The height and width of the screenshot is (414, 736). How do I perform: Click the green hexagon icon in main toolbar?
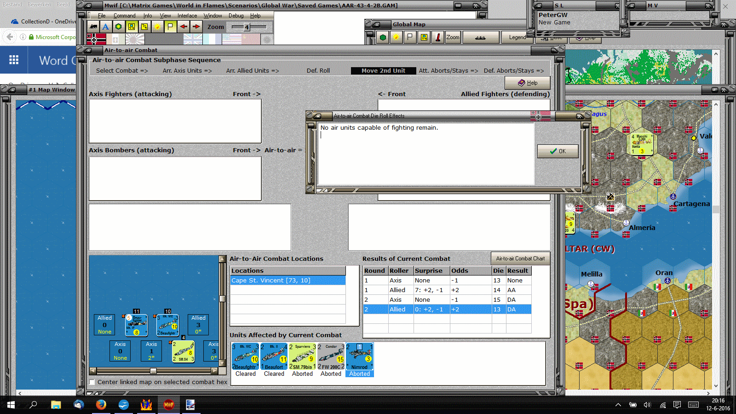119,27
